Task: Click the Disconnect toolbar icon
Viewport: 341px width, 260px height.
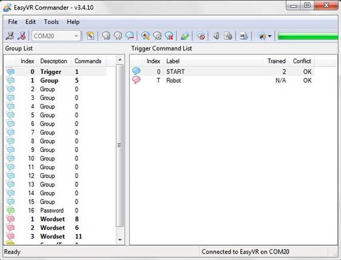Action: click(x=22, y=36)
